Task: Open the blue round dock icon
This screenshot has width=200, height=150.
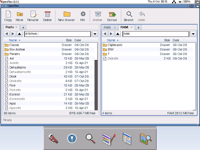Action: click(72, 138)
